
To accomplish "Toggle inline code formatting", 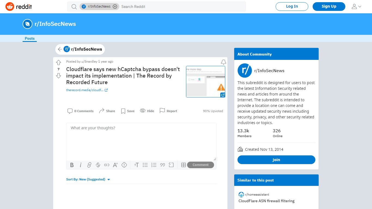I will tap(107, 165).
